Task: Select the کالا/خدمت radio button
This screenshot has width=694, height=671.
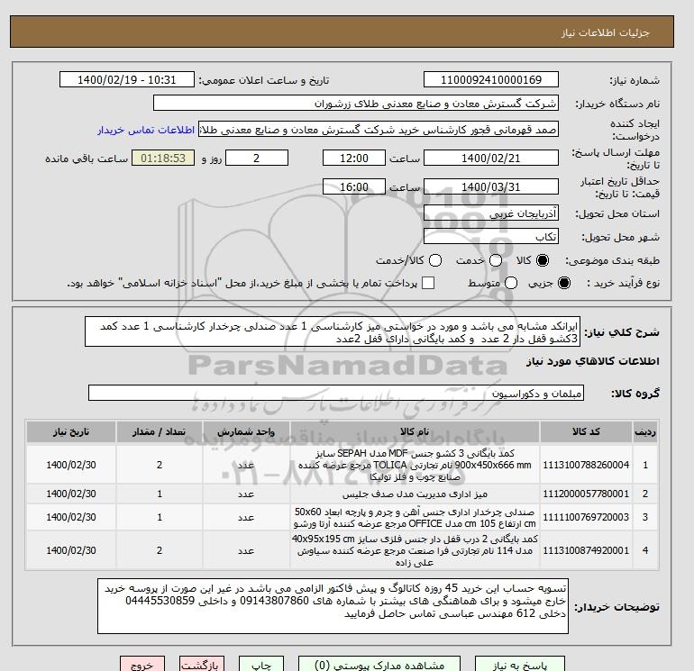Action: (x=435, y=260)
